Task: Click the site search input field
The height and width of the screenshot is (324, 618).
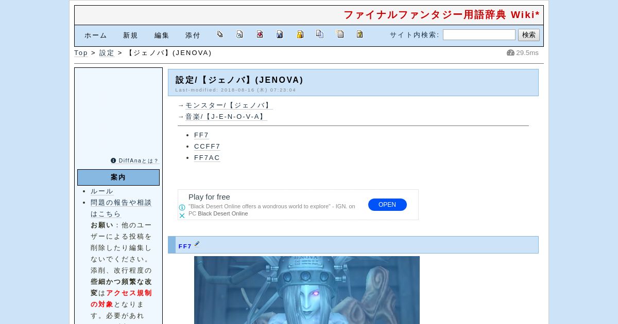Action: [x=479, y=34]
